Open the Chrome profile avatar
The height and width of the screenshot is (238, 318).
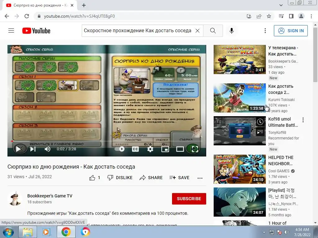[301, 16]
